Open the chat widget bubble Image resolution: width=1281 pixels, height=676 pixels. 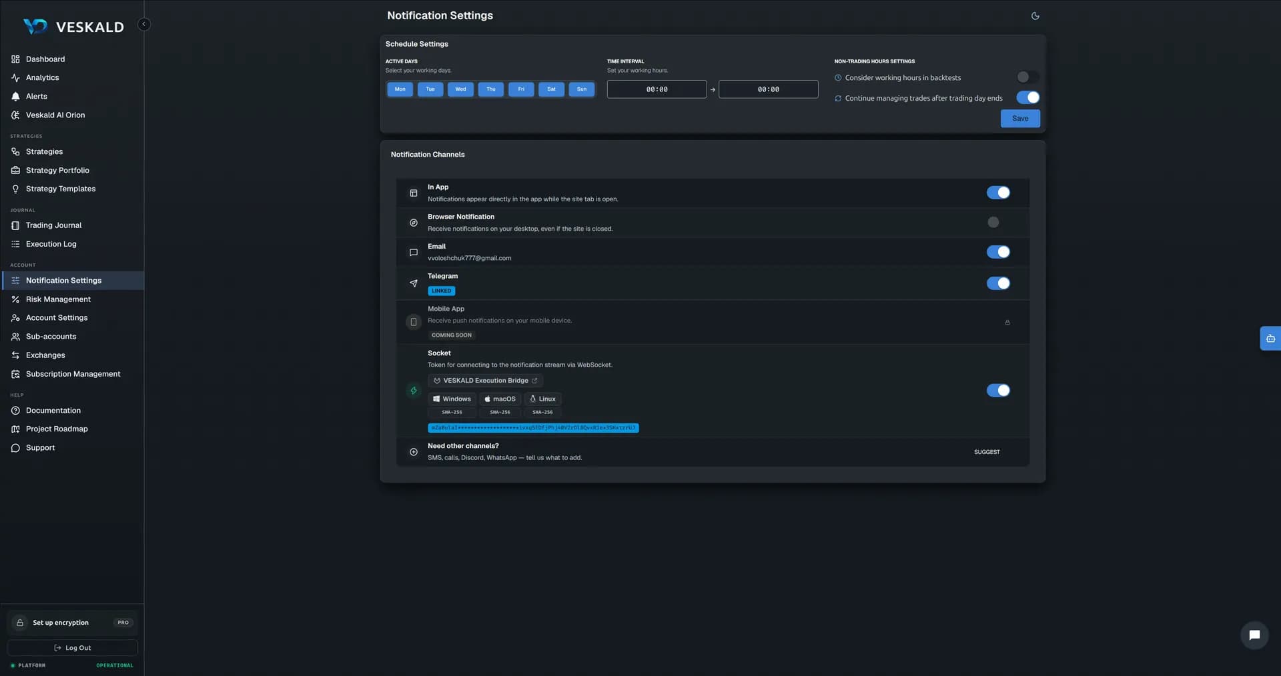(x=1254, y=635)
